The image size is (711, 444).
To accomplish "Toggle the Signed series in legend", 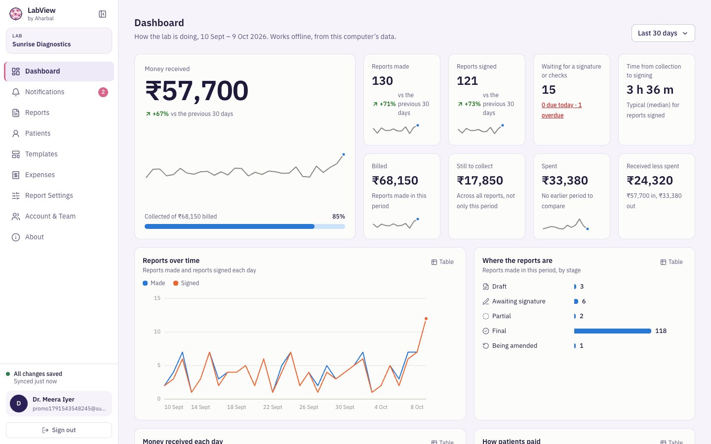I will (x=186, y=283).
